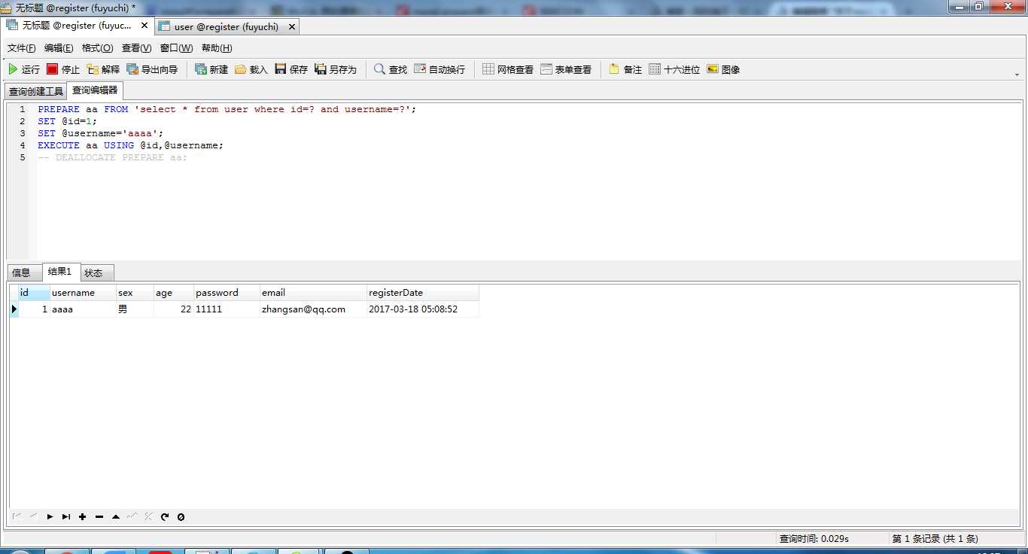Run the query with the 运行 button
The image size is (1028, 554).
pyautogui.click(x=24, y=69)
